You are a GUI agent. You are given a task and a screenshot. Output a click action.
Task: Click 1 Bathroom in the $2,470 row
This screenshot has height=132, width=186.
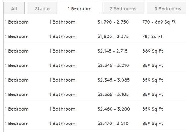[62, 124]
